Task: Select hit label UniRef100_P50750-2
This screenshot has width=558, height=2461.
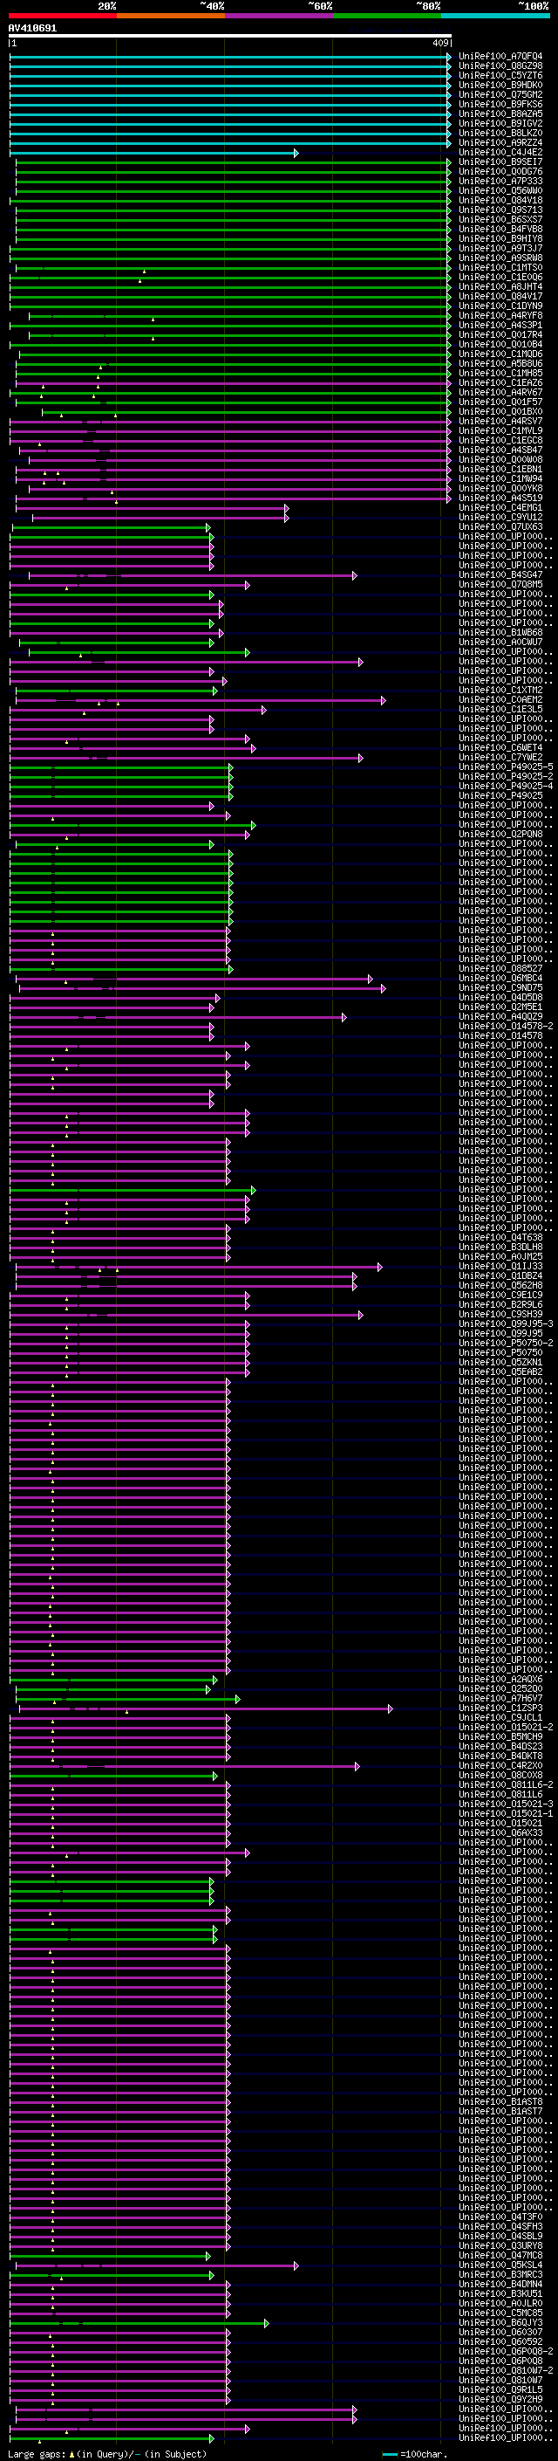Action: point(506,1343)
